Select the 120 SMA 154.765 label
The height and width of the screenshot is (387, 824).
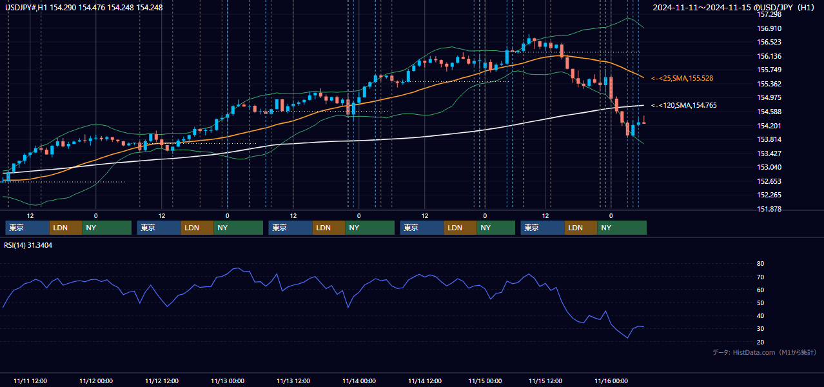683,105
